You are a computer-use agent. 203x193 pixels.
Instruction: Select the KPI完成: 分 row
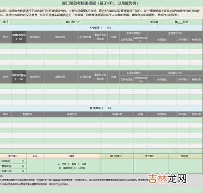click(x=13, y=161)
